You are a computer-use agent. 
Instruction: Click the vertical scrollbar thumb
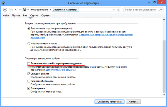click(164, 66)
